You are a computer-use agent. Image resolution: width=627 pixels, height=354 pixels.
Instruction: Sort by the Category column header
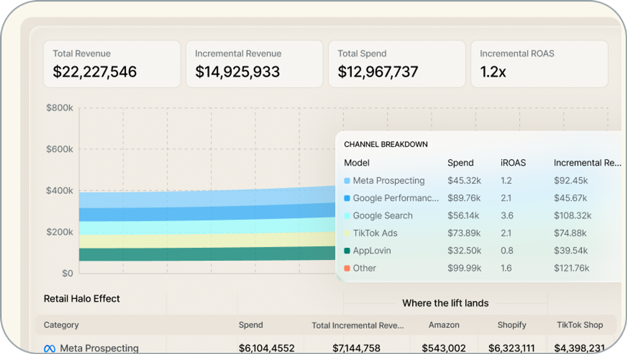[61, 325]
